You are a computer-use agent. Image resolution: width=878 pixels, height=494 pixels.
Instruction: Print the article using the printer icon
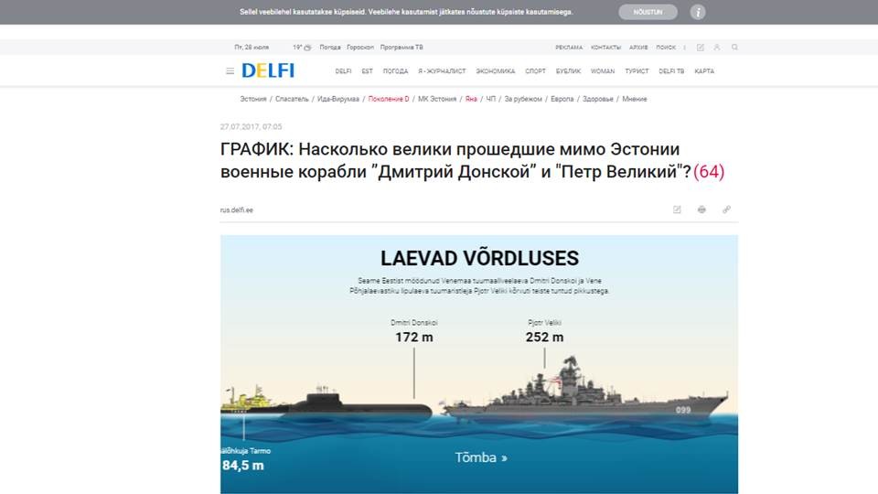[x=701, y=209]
